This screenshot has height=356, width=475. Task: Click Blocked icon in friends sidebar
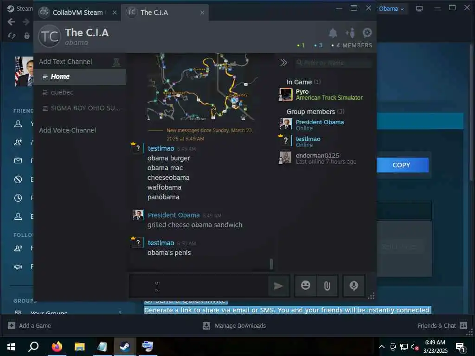pyautogui.click(x=18, y=179)
